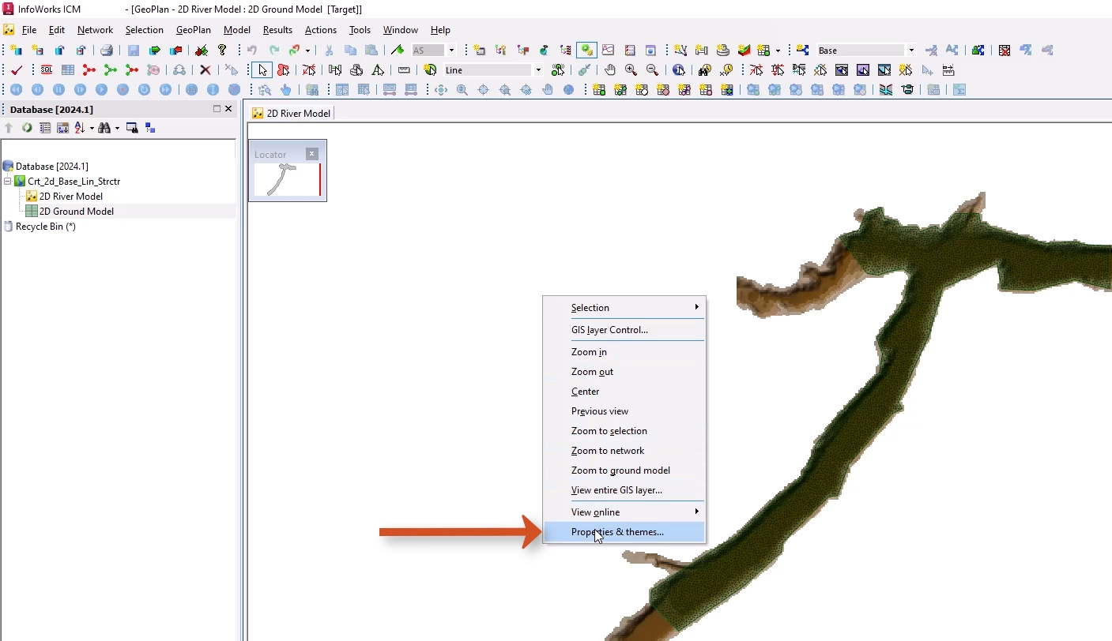1112x641 pixels.
Task: Click the text A label tool icon
Action: [x=378, y=70]
